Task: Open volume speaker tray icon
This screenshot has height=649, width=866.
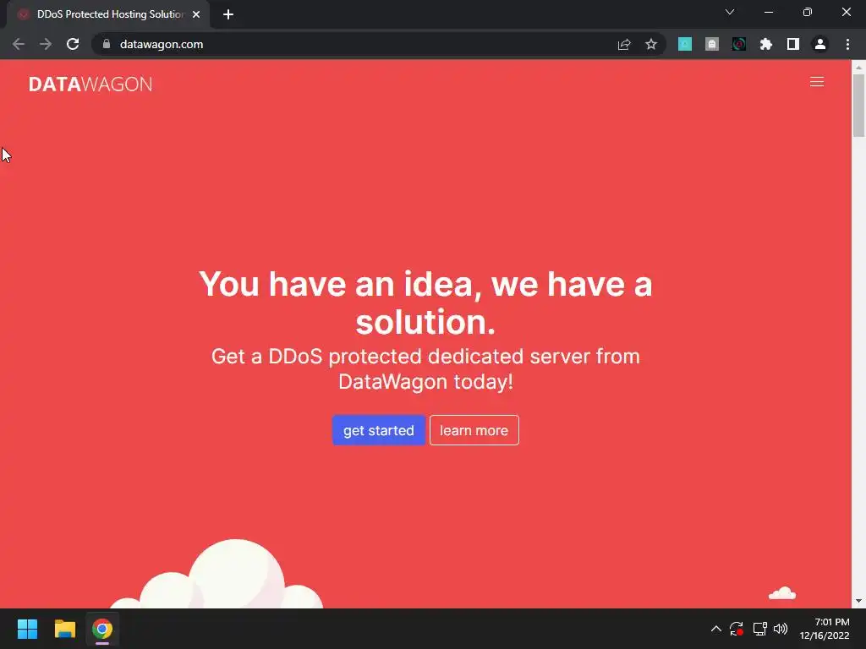Action: point(781,629)
